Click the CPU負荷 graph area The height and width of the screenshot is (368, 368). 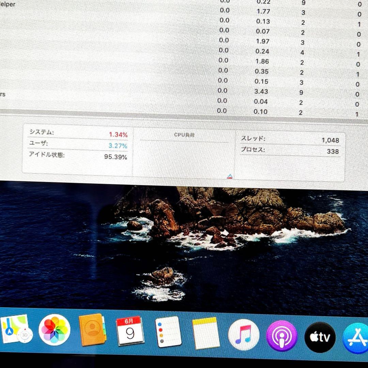click(x=184, y=153)
